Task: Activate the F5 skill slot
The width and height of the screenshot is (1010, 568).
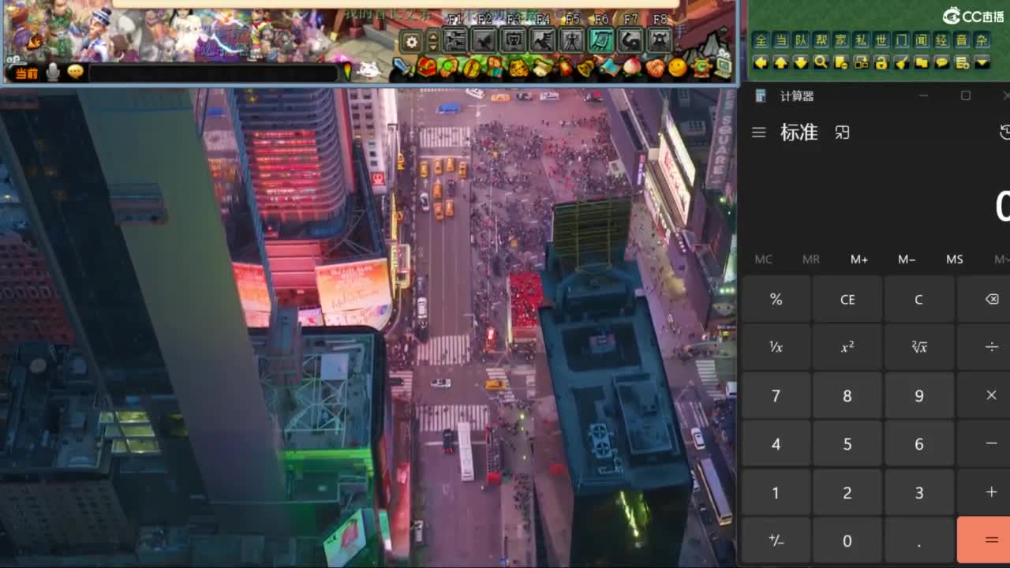Action: click(x=571, y=40)
